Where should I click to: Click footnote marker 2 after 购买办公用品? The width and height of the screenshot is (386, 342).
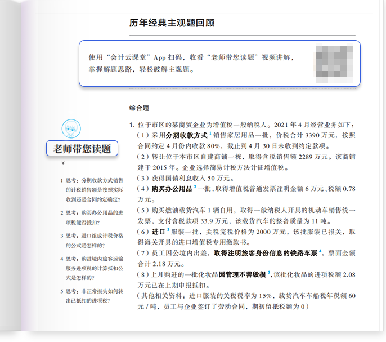coord(195,185)
